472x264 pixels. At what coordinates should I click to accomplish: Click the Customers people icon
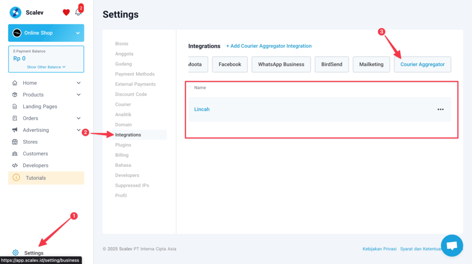(x=14, y=154)
